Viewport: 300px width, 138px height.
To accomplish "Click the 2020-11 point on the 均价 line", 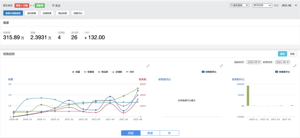I will [x=41, y=98].
